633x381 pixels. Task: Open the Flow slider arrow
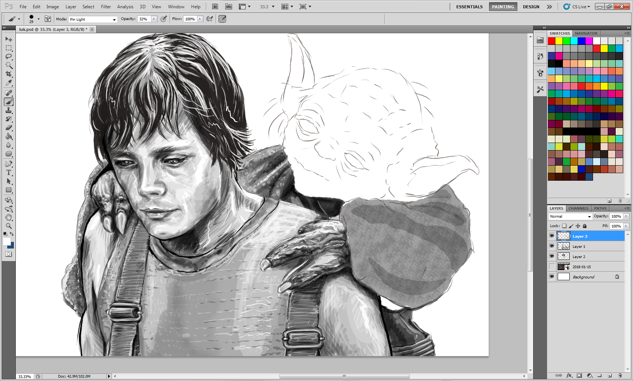point(200,19)
